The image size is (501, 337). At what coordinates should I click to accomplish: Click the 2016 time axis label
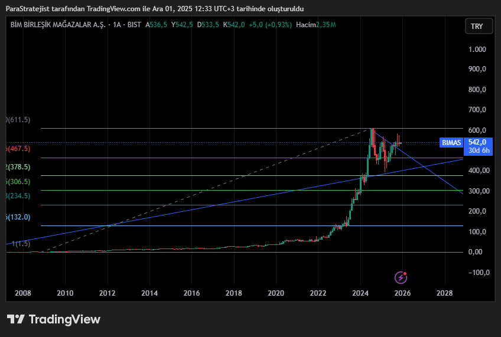[191, 293]
